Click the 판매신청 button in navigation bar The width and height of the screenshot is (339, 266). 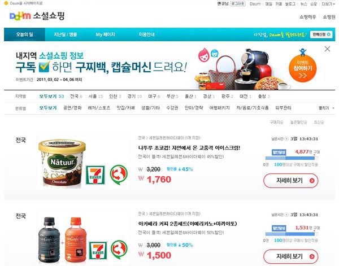tap(321, 34)
